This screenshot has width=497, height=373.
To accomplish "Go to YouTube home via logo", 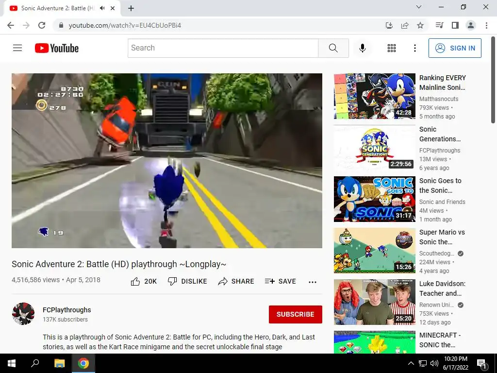I will coord(57,48).
